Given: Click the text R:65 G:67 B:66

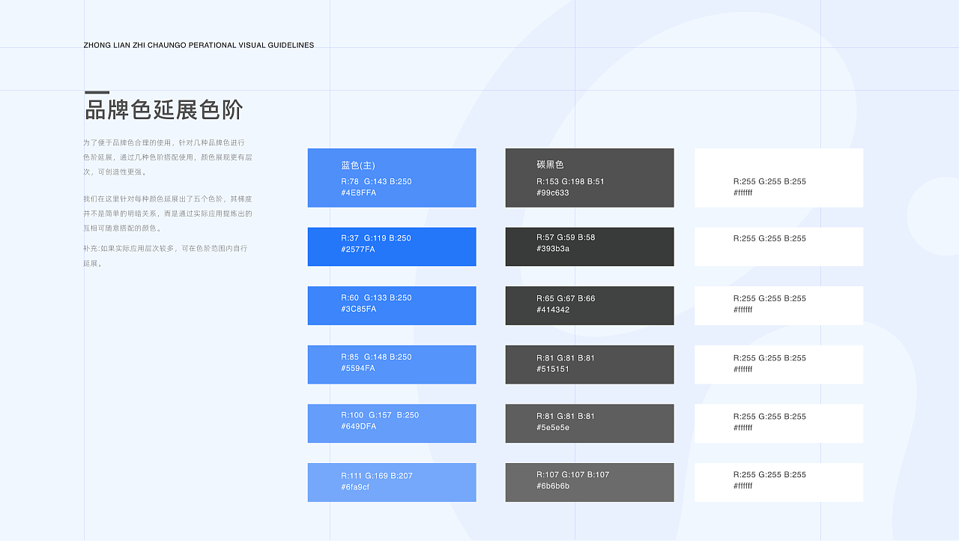Looking at the screenshot, I should point(566,298).
